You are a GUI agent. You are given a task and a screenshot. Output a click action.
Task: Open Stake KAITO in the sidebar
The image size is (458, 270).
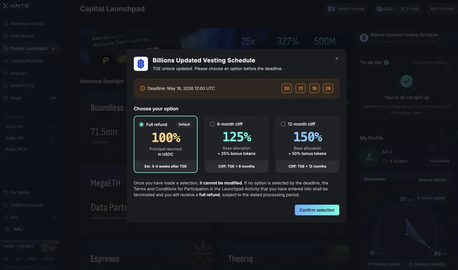click(x=23, y=85)
